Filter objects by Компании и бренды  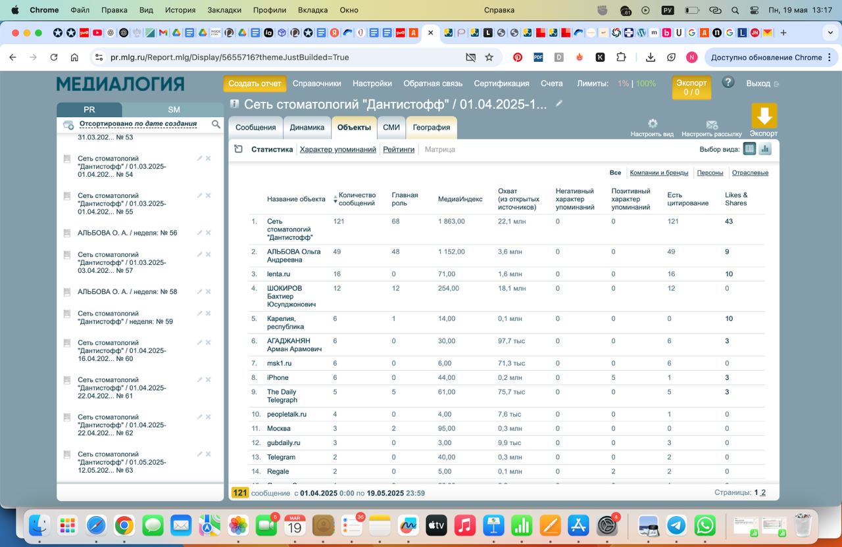[658, 173]
